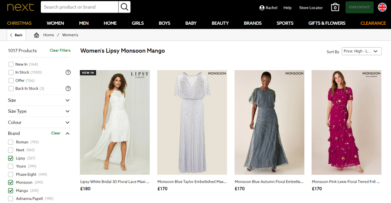Open the BEAUTY menu
This screenshot has width=391, height=203.
220,23
